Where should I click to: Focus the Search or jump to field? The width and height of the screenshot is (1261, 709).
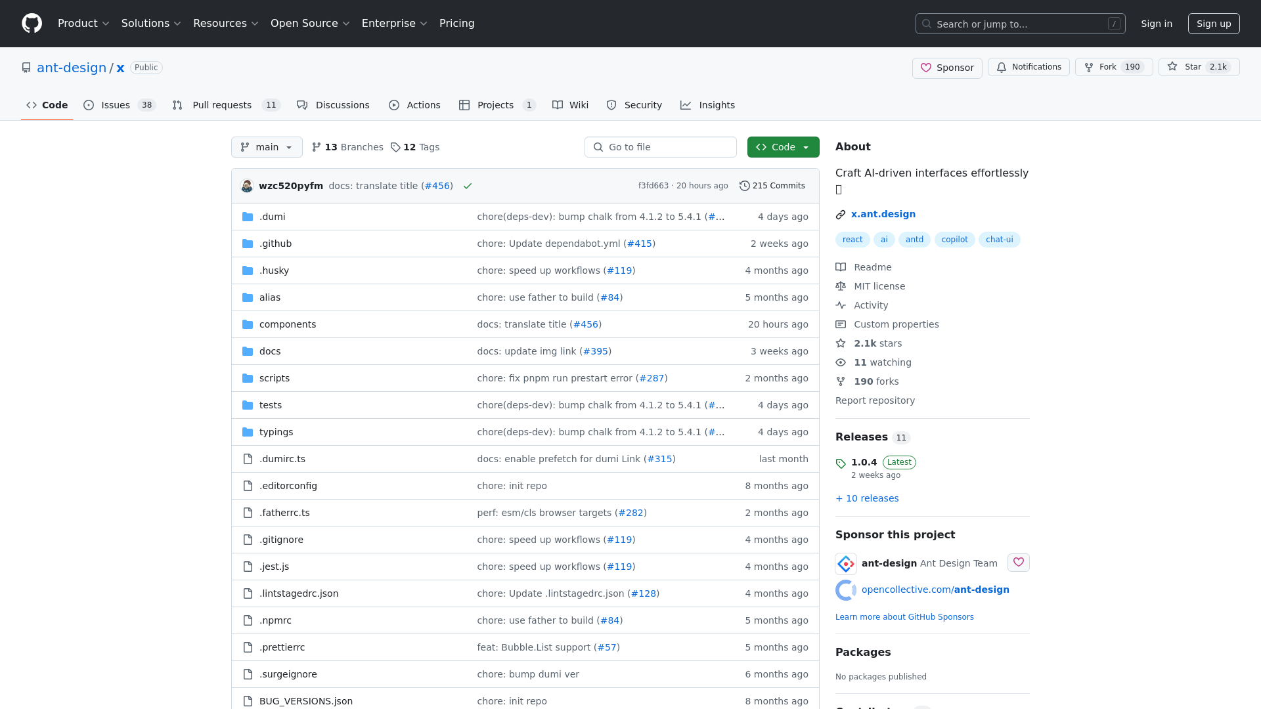pos(1020,24)
